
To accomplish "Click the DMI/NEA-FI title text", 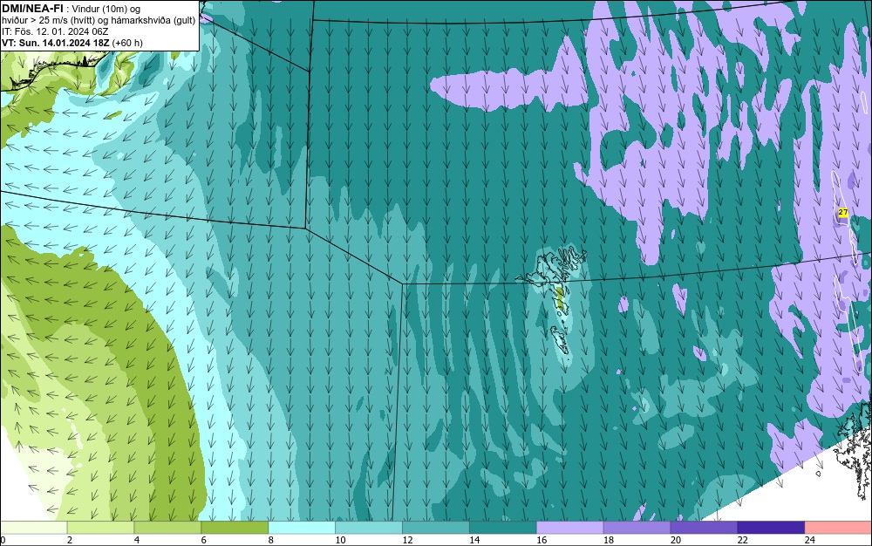I will coord(32,8).
